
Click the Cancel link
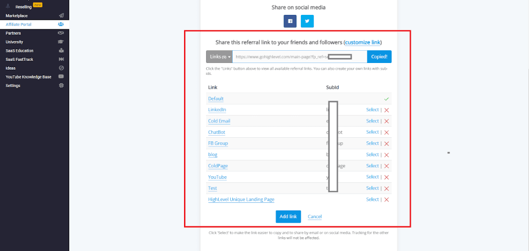(314, 217)
